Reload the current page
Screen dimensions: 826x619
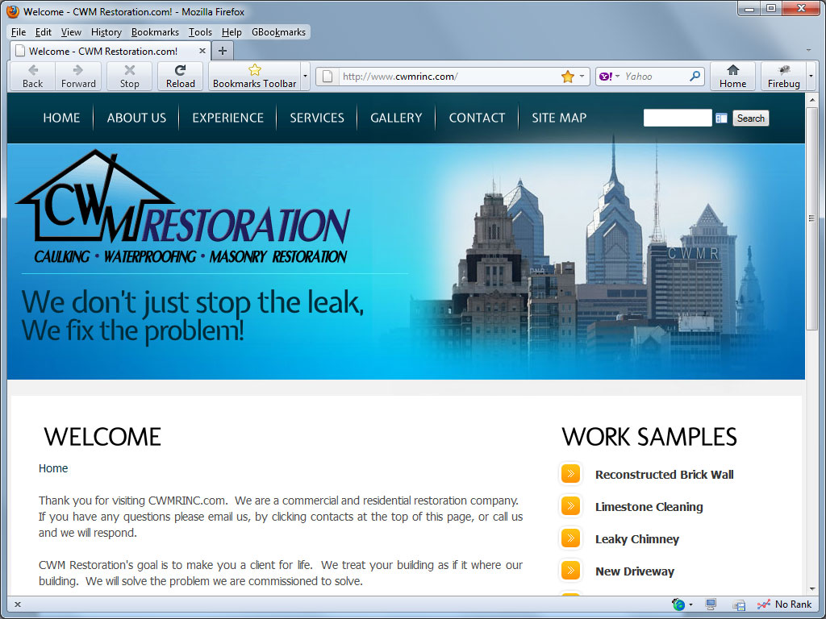pos(180,77)
